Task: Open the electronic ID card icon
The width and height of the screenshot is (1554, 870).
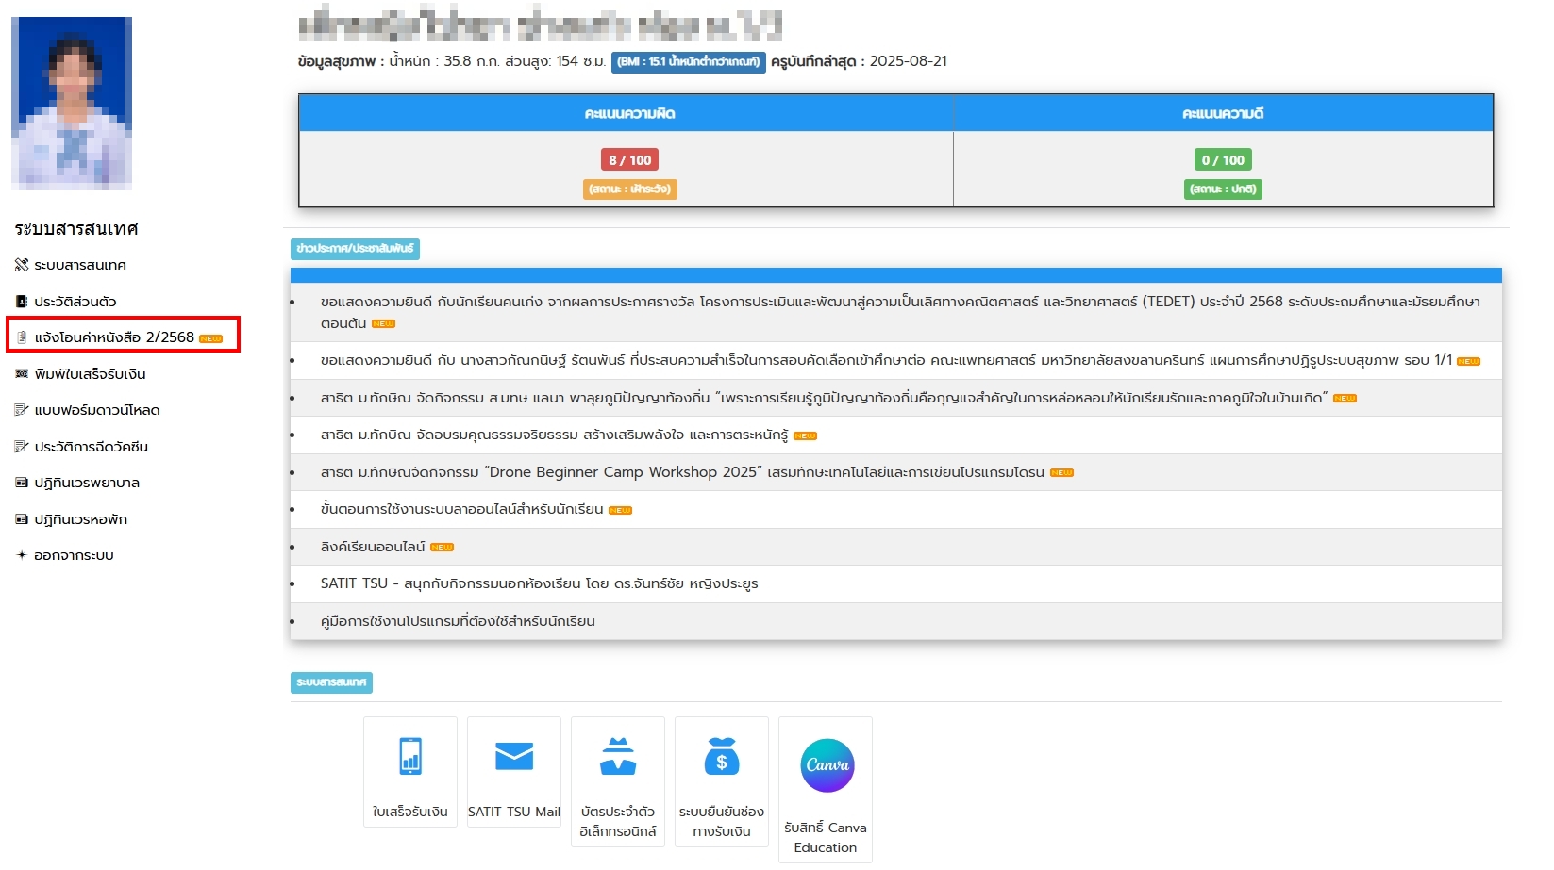Action: (618, 757)
